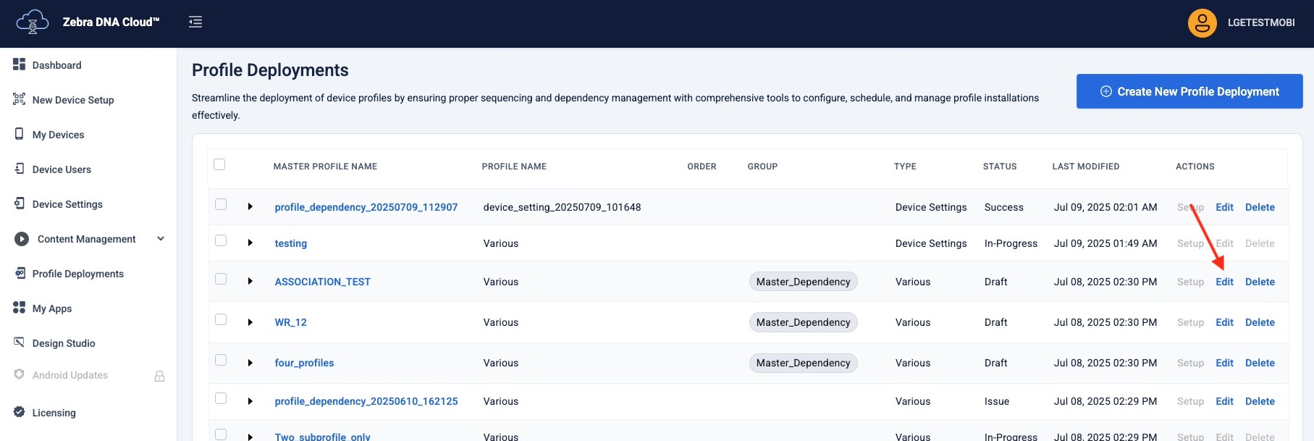This screenshot has height=441, width=1314.
Task: Open the user profile avatar icon
Action: [x=1202, y=23]
